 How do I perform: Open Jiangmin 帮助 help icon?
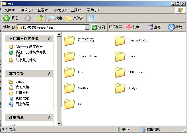[171, 27]
